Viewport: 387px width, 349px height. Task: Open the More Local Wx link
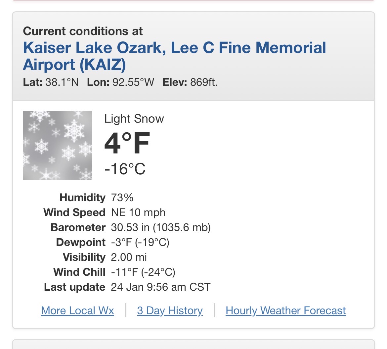[77, 311]
